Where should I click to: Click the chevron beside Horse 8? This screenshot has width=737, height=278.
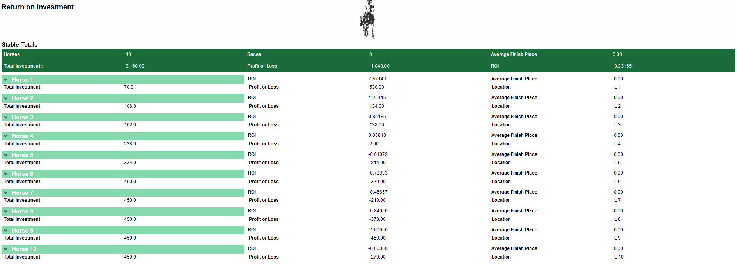(x=6, y=212)
